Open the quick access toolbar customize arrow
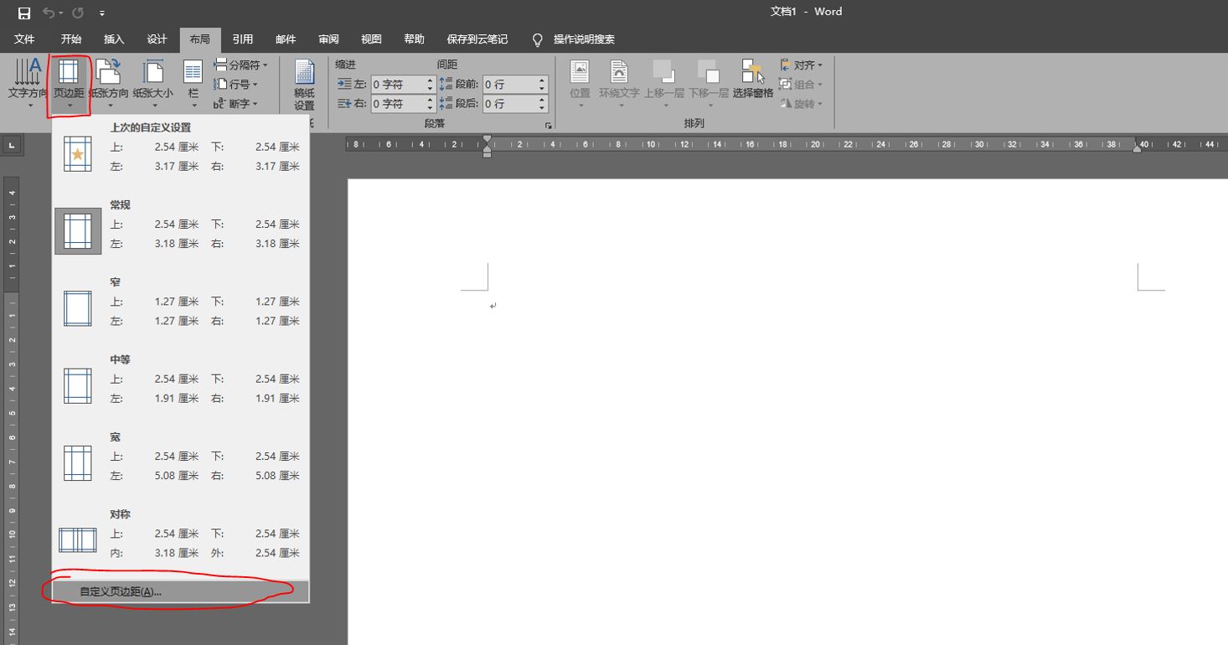The height and width of the screenshot is (645, 1228). tap(102, 13)
